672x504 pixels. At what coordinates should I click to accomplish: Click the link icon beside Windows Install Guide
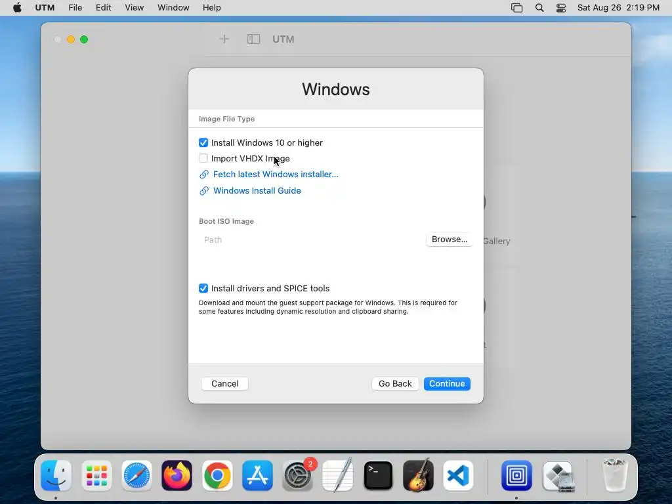(x=204, y=191)
